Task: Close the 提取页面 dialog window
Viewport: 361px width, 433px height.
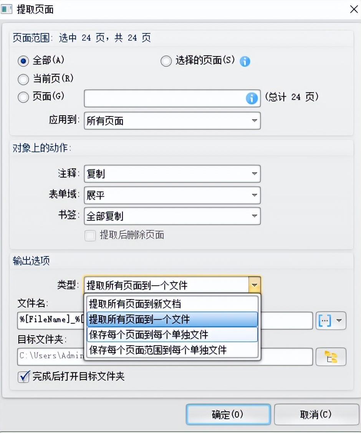Action: click(353, 10)
